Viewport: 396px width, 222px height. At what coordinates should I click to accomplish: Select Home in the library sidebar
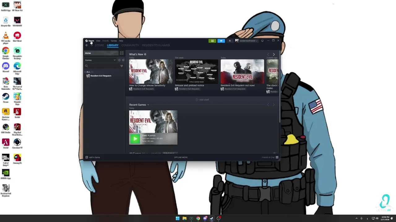102,53
